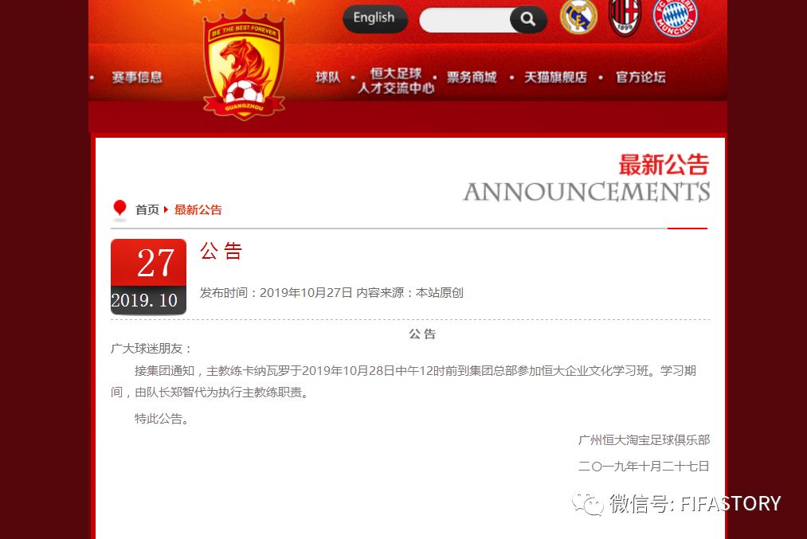The width and height of the screenshot is (807, 539).
Task: Focus the search text field
Action: (x=464, y=20)
